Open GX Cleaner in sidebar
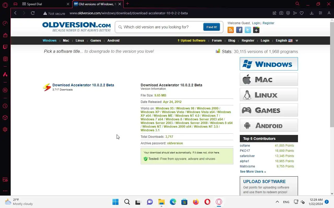 (x=5, y=35)
